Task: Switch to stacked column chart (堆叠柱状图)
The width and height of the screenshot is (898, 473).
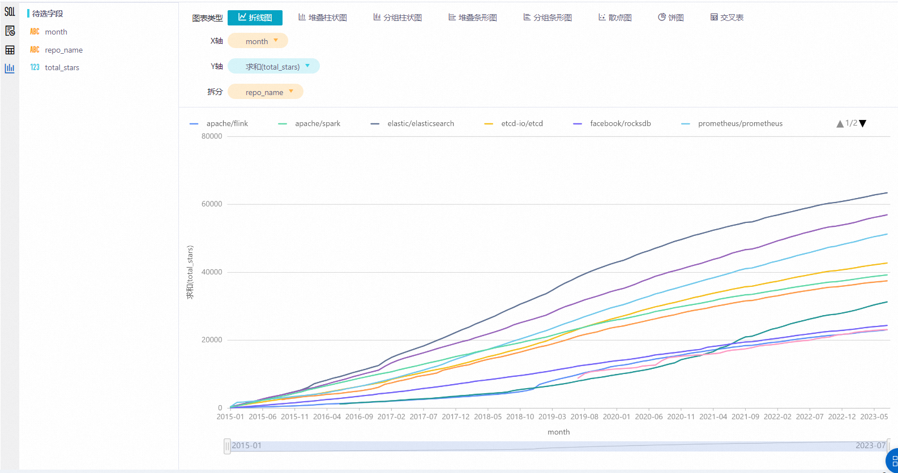Action: point(323,18)
